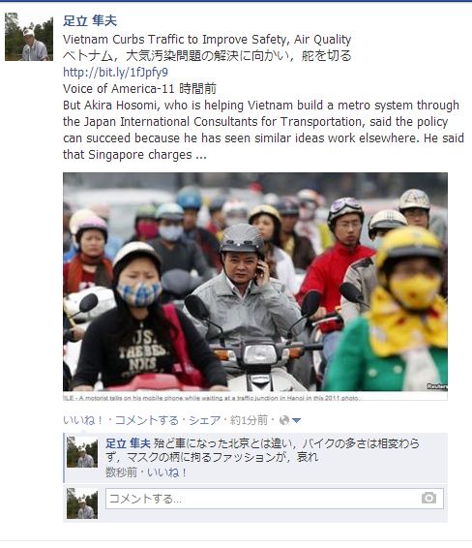Click the 数秒前 comment timestamp
Image resolution: width=472 pixels, height=548 pixels.
121,472
